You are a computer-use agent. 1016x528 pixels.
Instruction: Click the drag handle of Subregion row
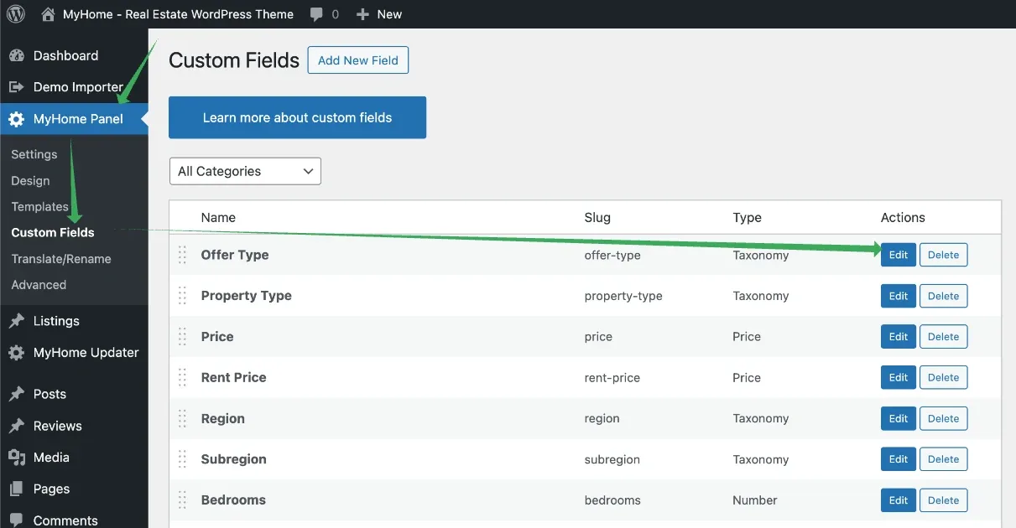pos(182,459)
